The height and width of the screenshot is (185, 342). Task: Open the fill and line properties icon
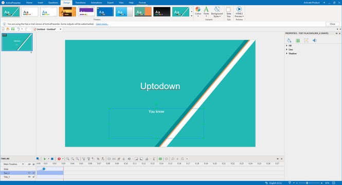tap(289, 40)
